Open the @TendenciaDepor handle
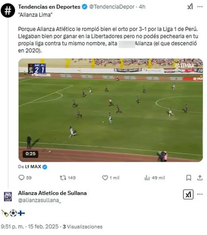This screenshot has height=235, width=207. 112,7
